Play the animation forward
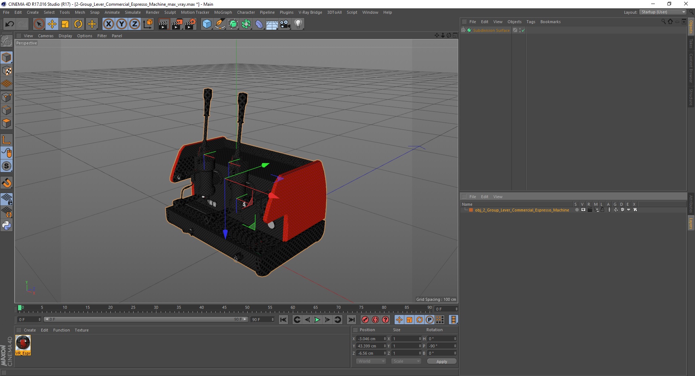 [x=317, y=320]
